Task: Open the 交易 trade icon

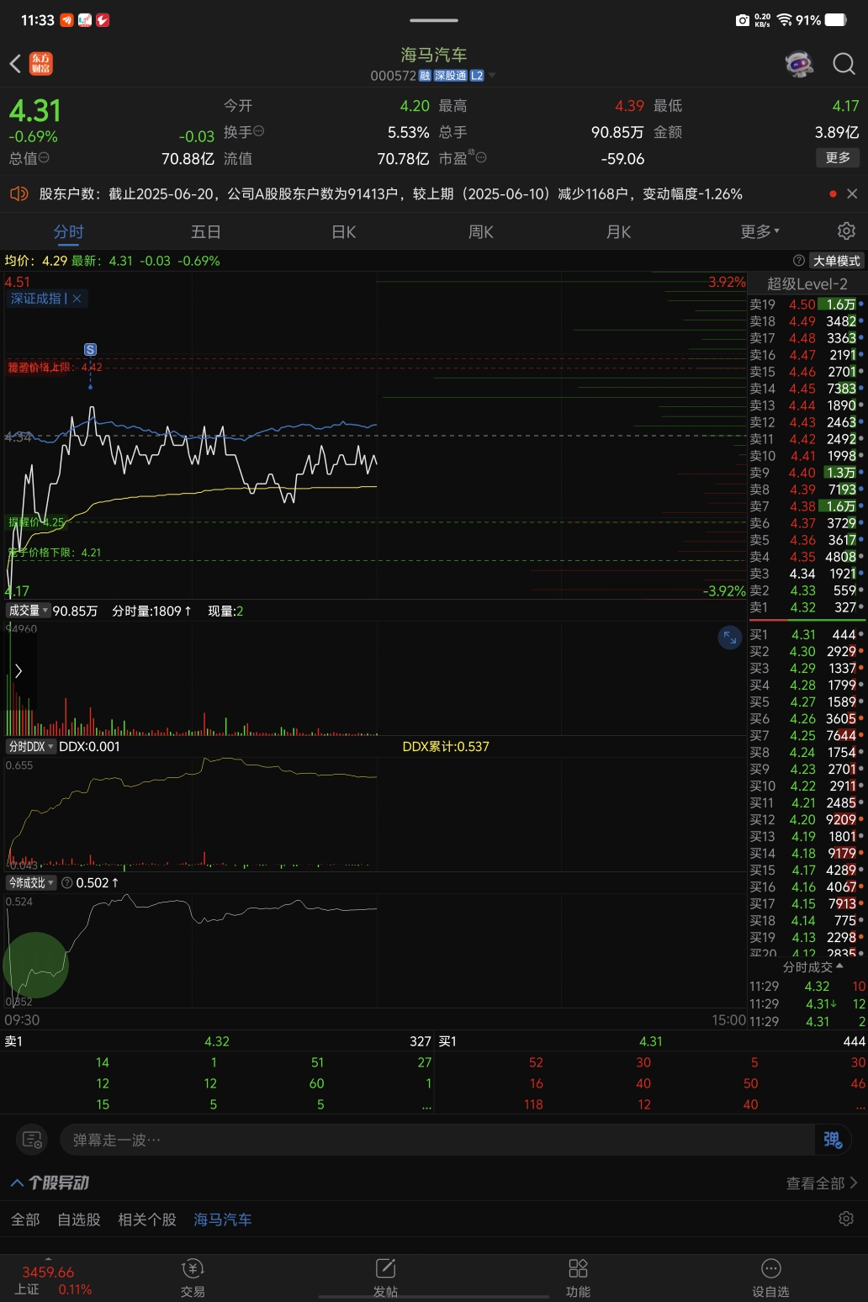Action: 193,1278
